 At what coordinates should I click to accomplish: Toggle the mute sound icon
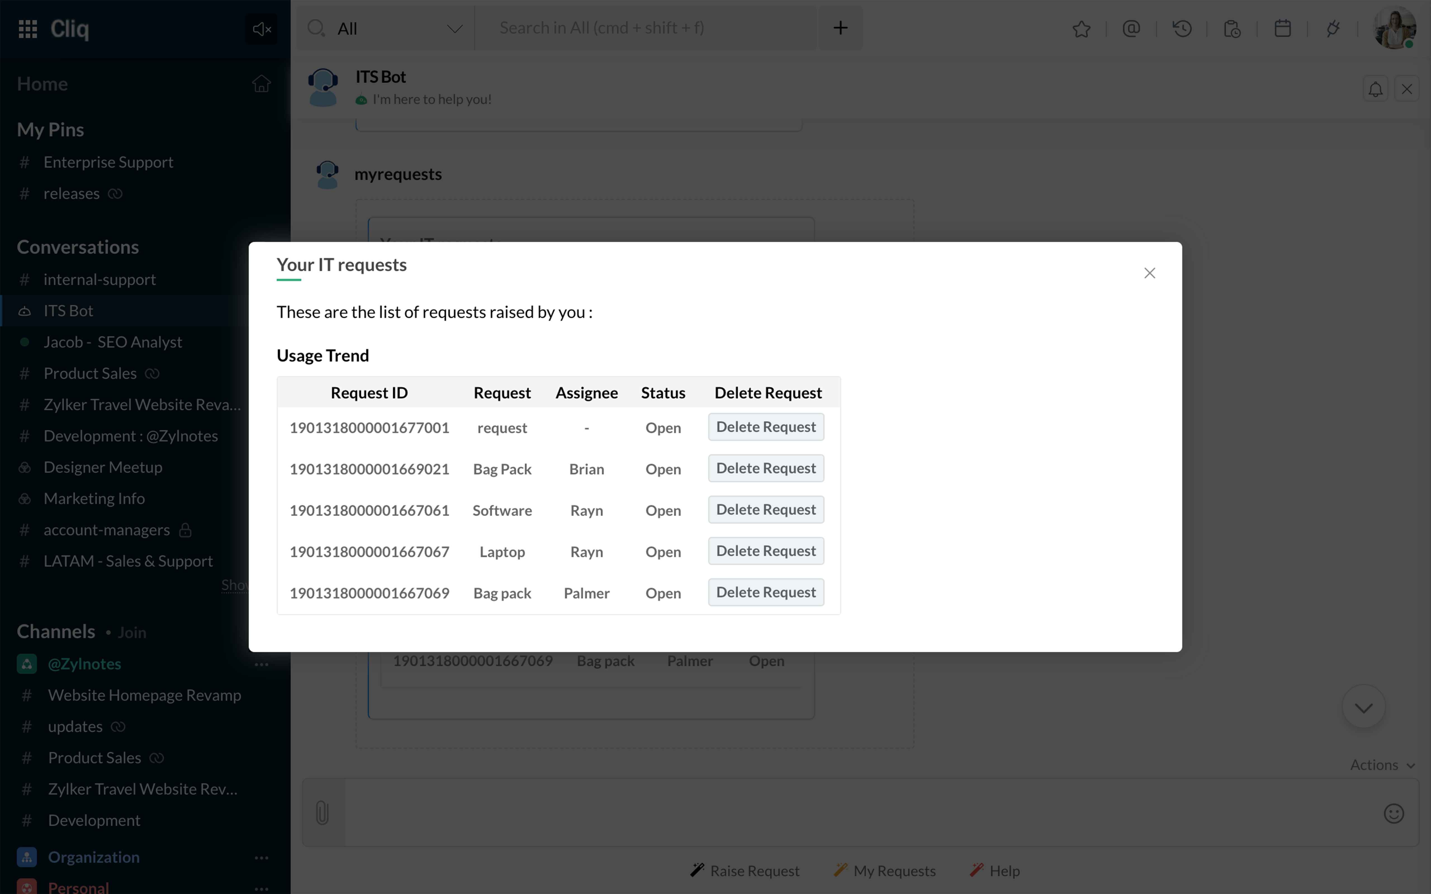261,28
